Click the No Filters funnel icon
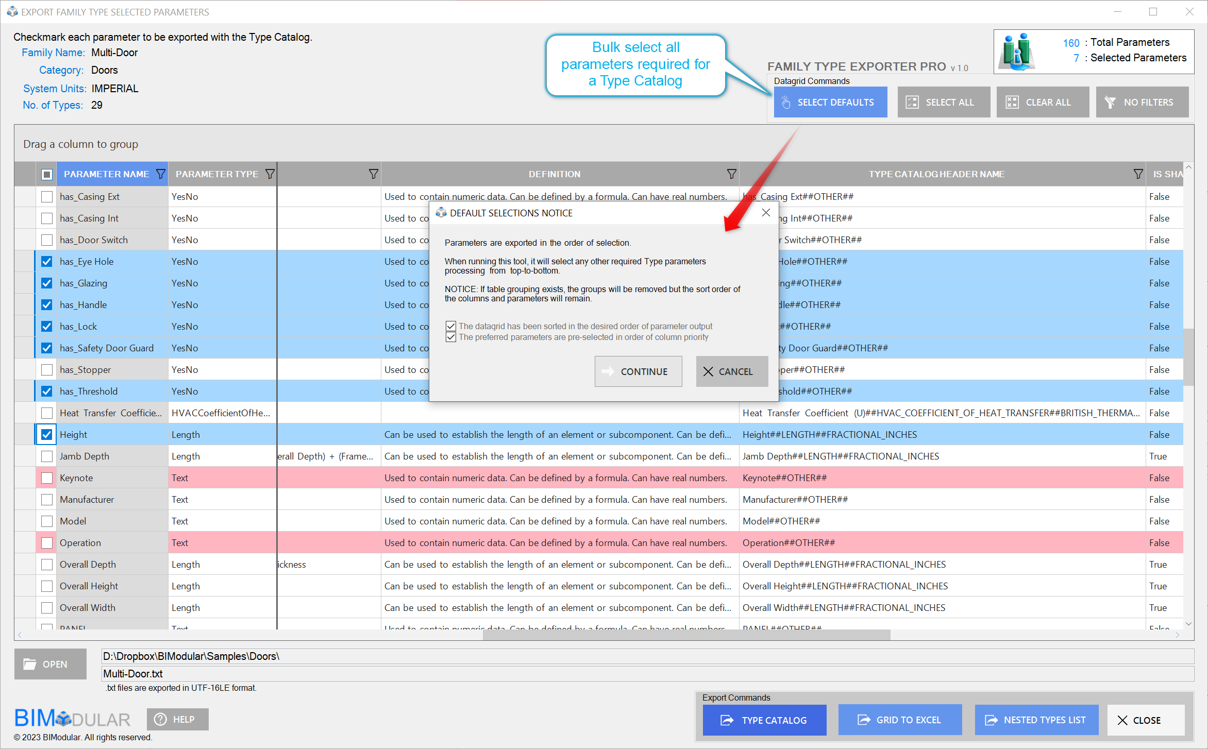The width and height of the screenshot is (1208, 749). click(1110, 103)
